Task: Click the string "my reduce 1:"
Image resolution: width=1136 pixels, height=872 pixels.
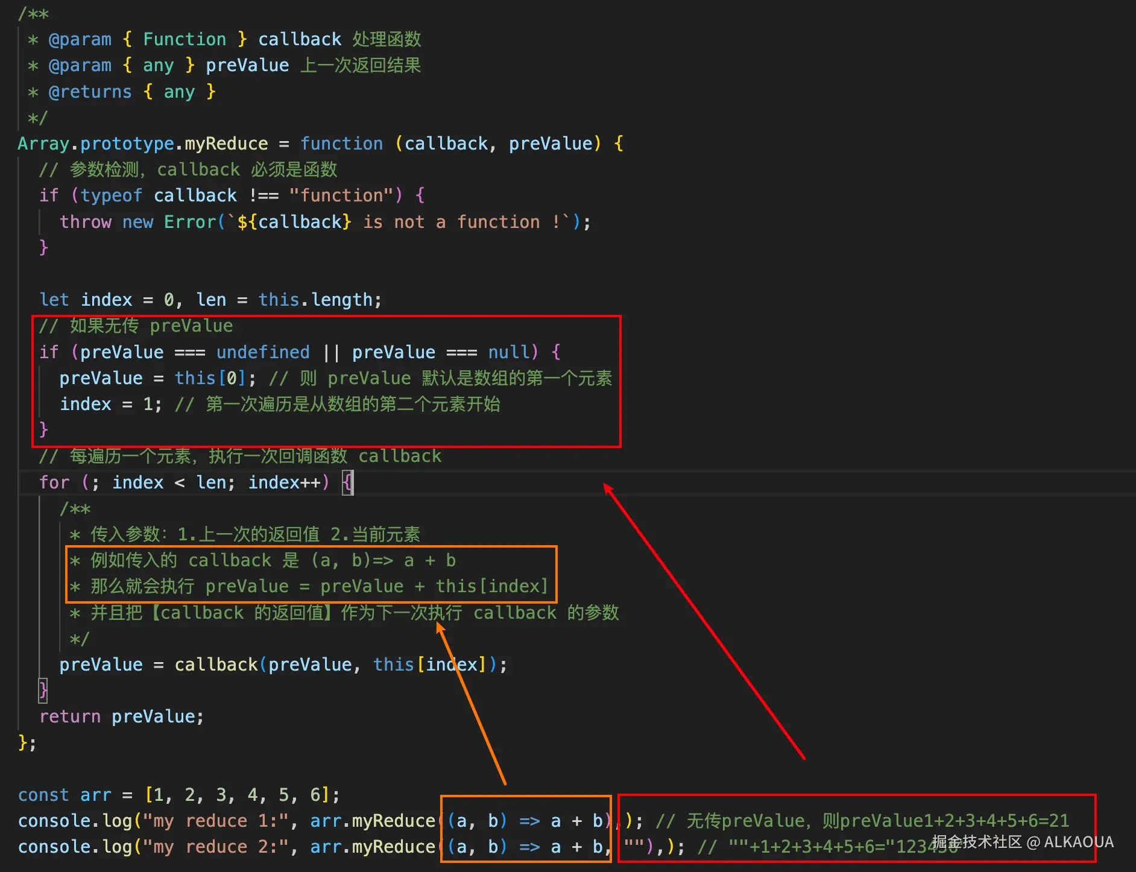Action: tap(216, 821)
